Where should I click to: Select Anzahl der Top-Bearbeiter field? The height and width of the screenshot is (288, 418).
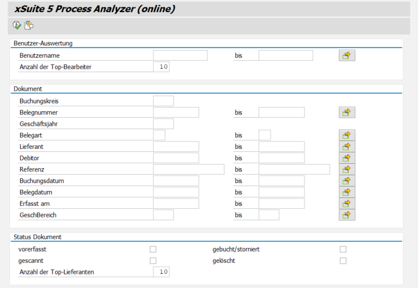161,67
